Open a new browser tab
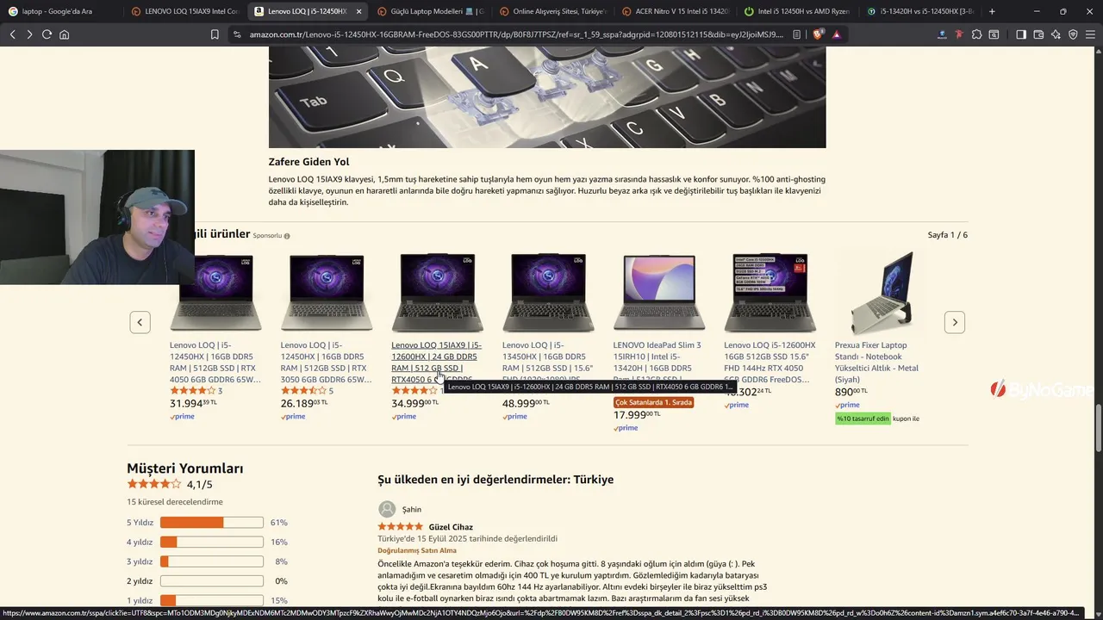Viewport: 1103px width, 620px height. coord(992,11)
